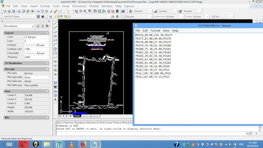Open the Layer Properties Manager icon
Viewport: 263px width, 148px height.
[x=51, y=16]
